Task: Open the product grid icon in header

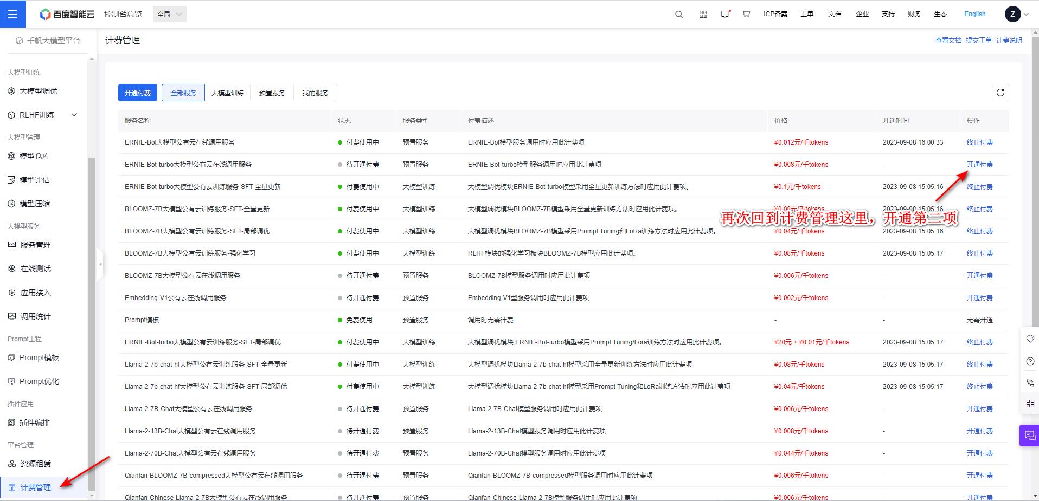Action: coord(703,15)
